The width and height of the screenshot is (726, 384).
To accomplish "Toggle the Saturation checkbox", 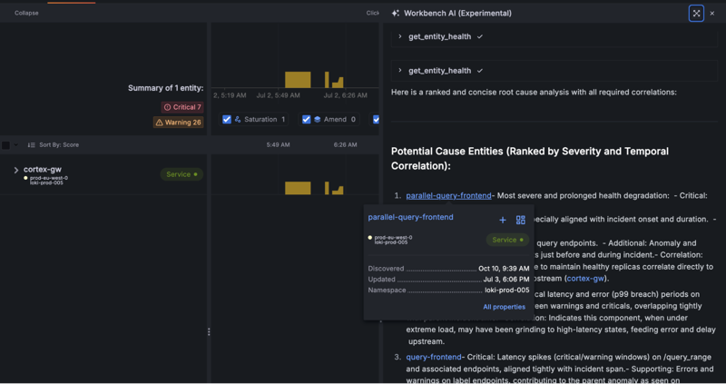I will (226, 120).
